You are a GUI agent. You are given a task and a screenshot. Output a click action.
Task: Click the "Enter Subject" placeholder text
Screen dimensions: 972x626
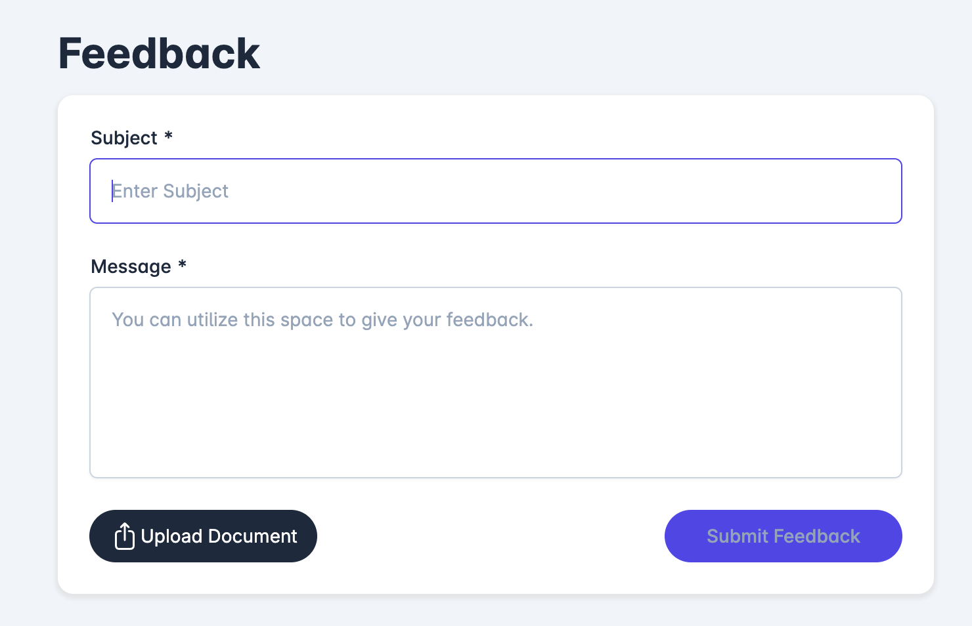170,191
